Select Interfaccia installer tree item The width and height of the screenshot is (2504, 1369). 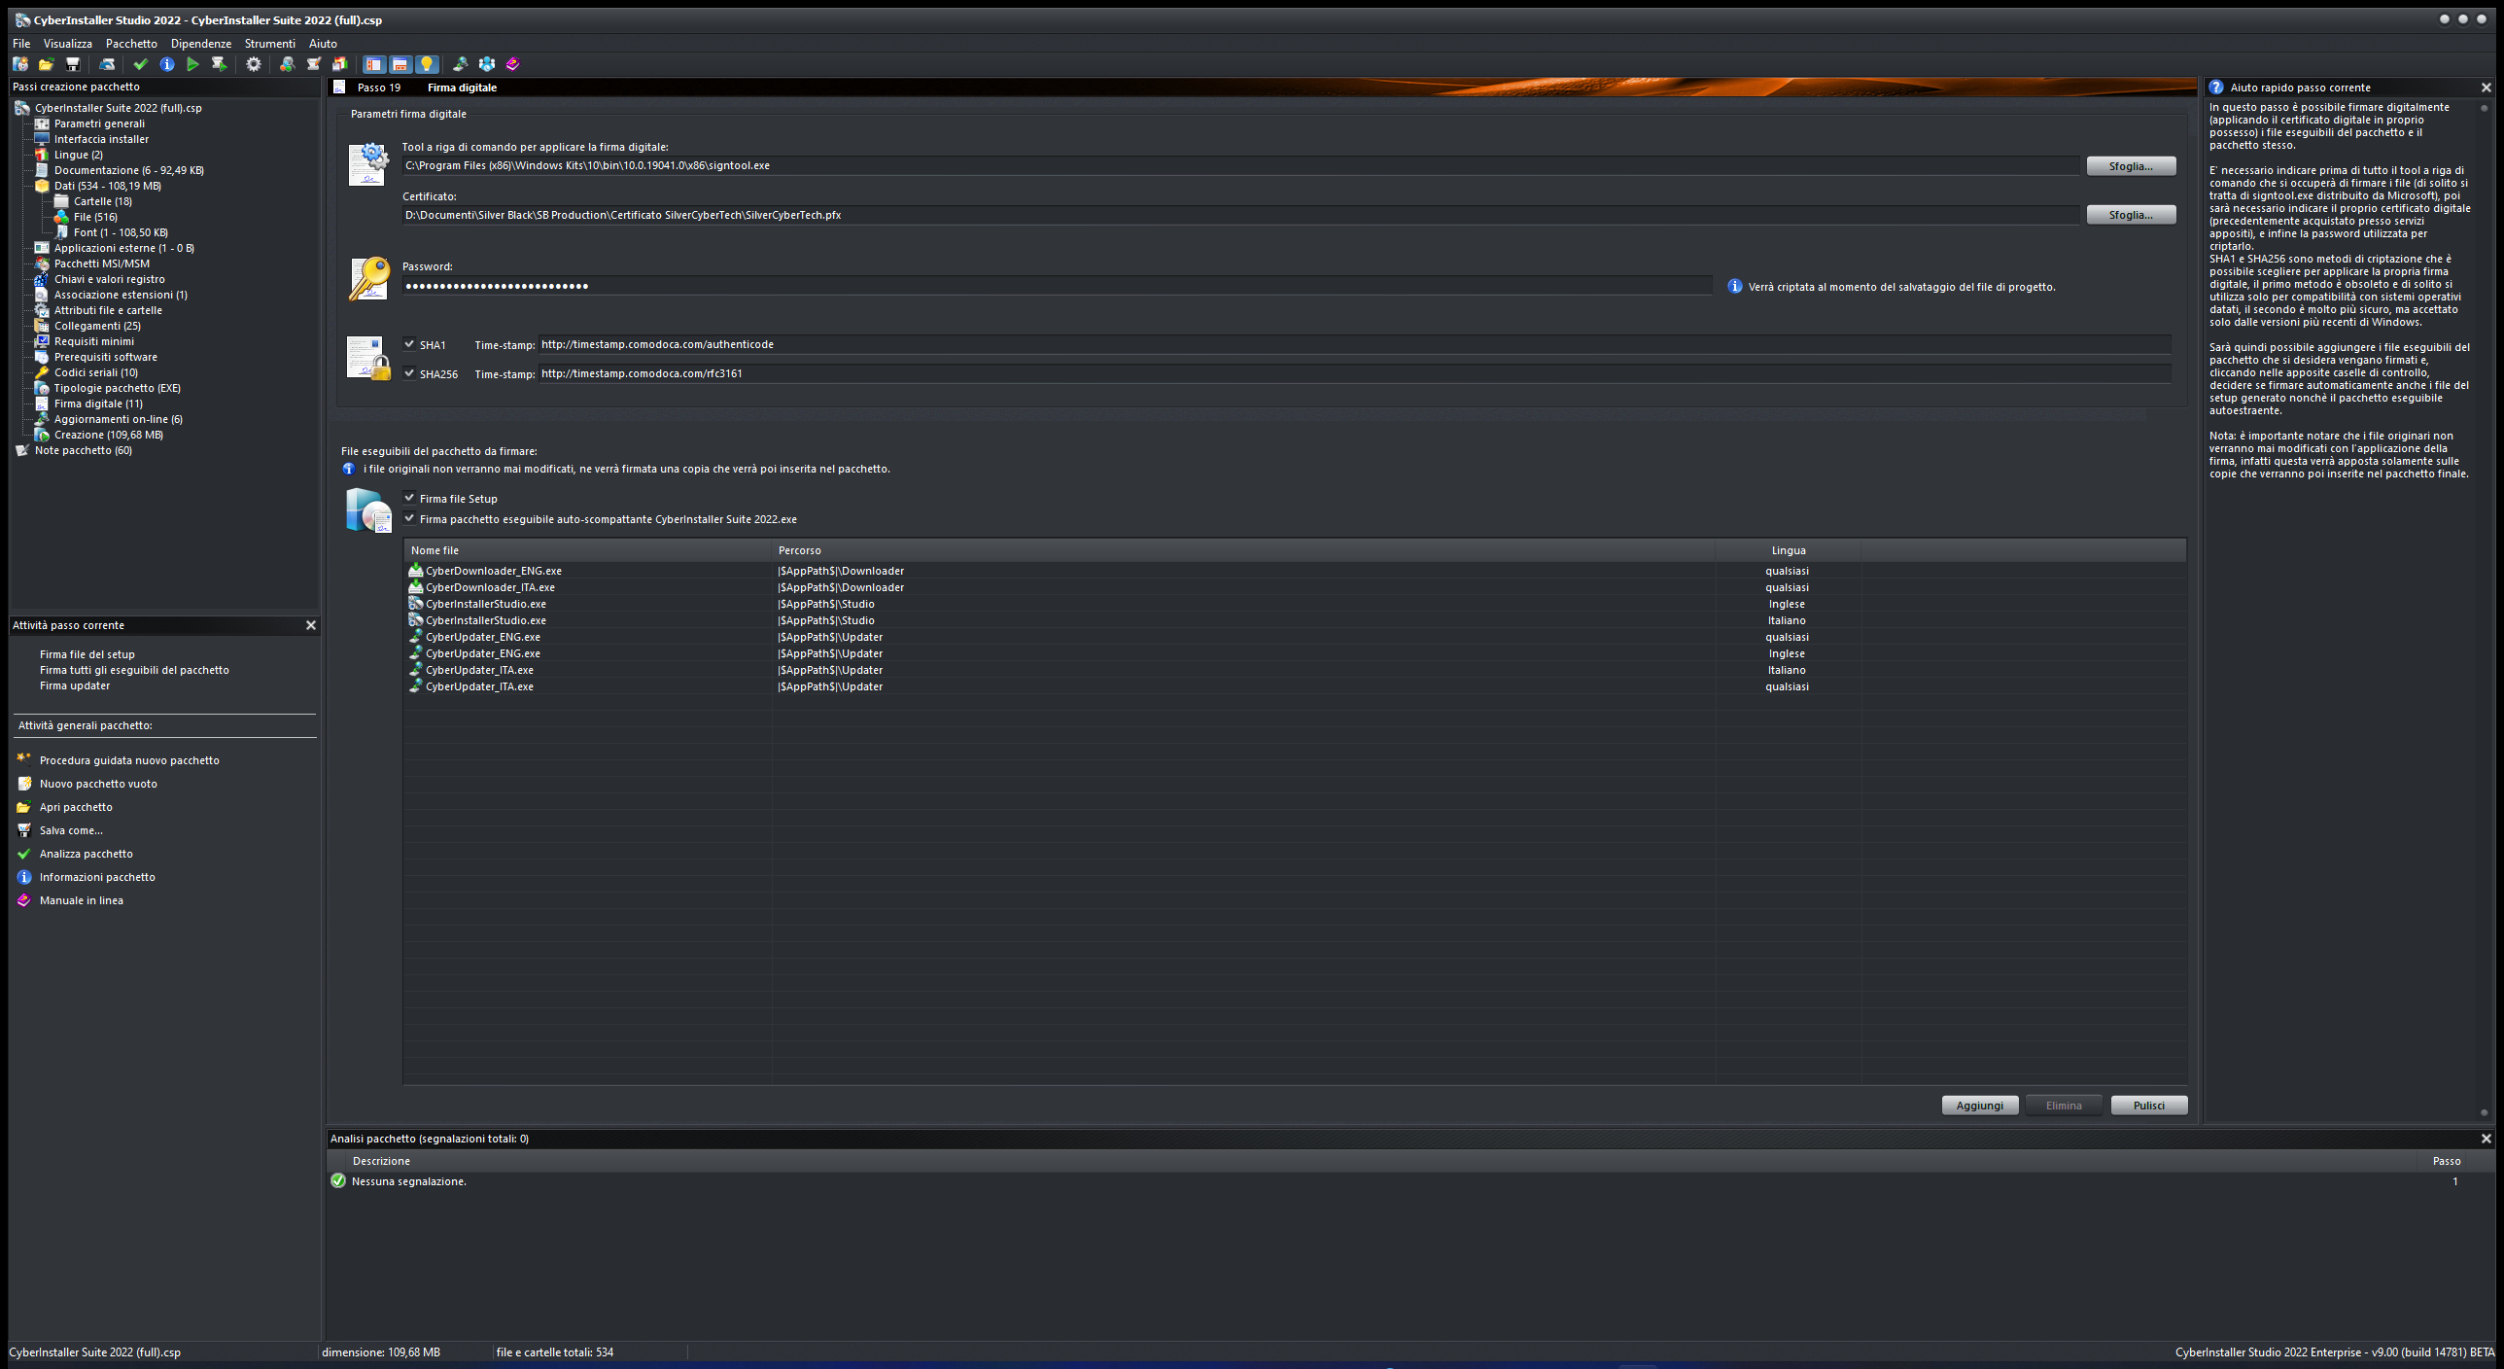pos(101,139)
